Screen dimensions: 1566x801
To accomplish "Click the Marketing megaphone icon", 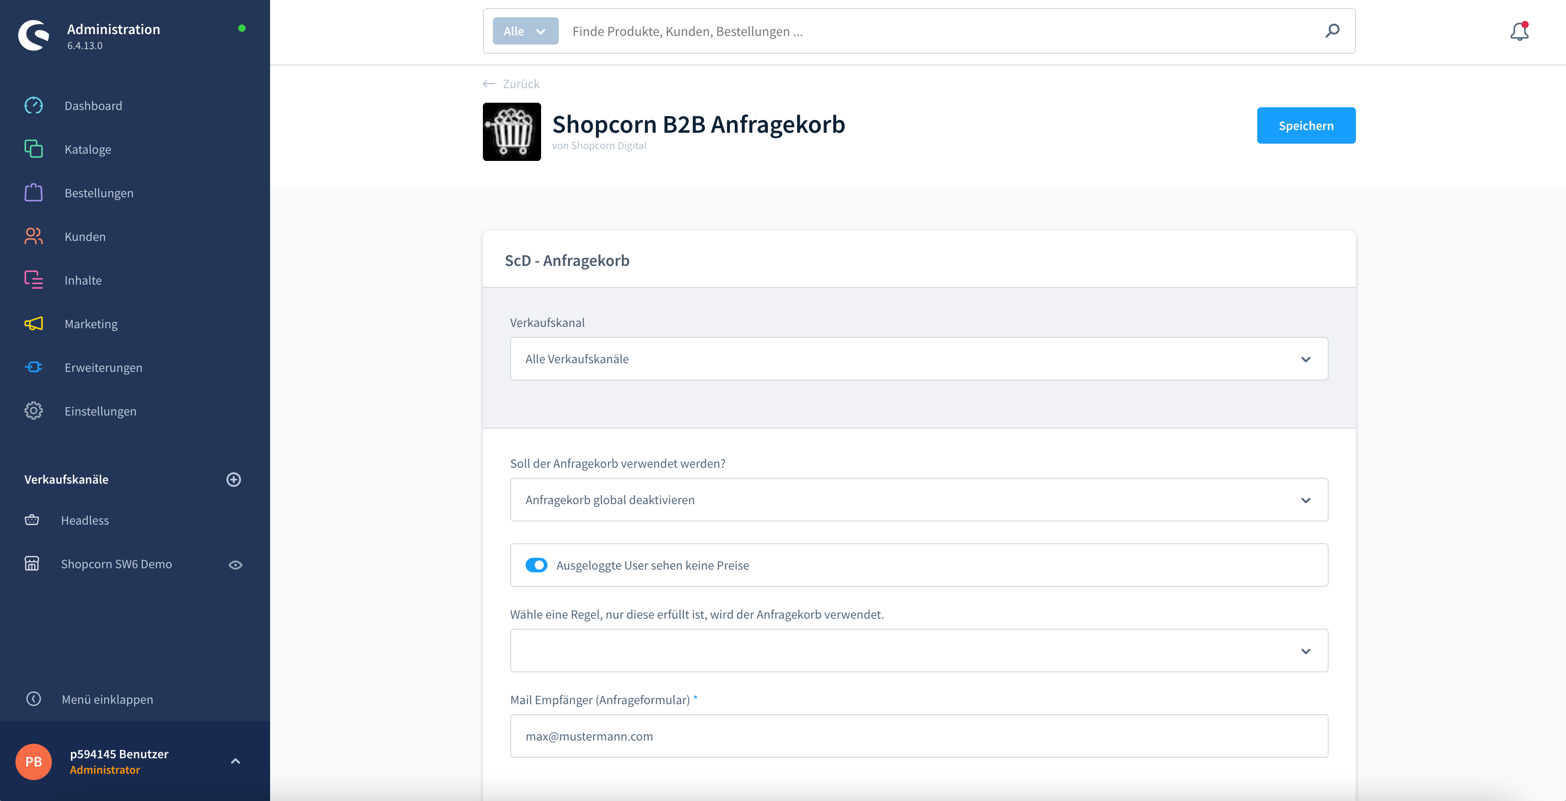I will (34, 324).
